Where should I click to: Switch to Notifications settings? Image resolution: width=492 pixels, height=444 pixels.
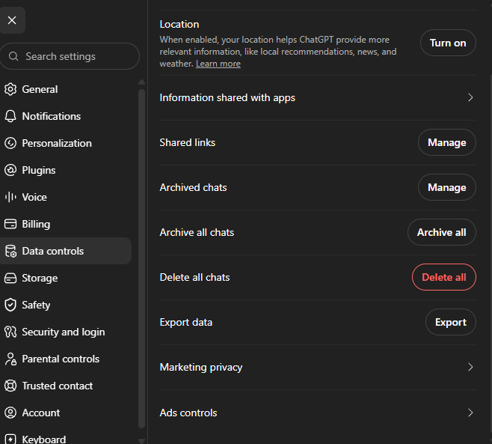pyautogui.click(x=51, y=116)
